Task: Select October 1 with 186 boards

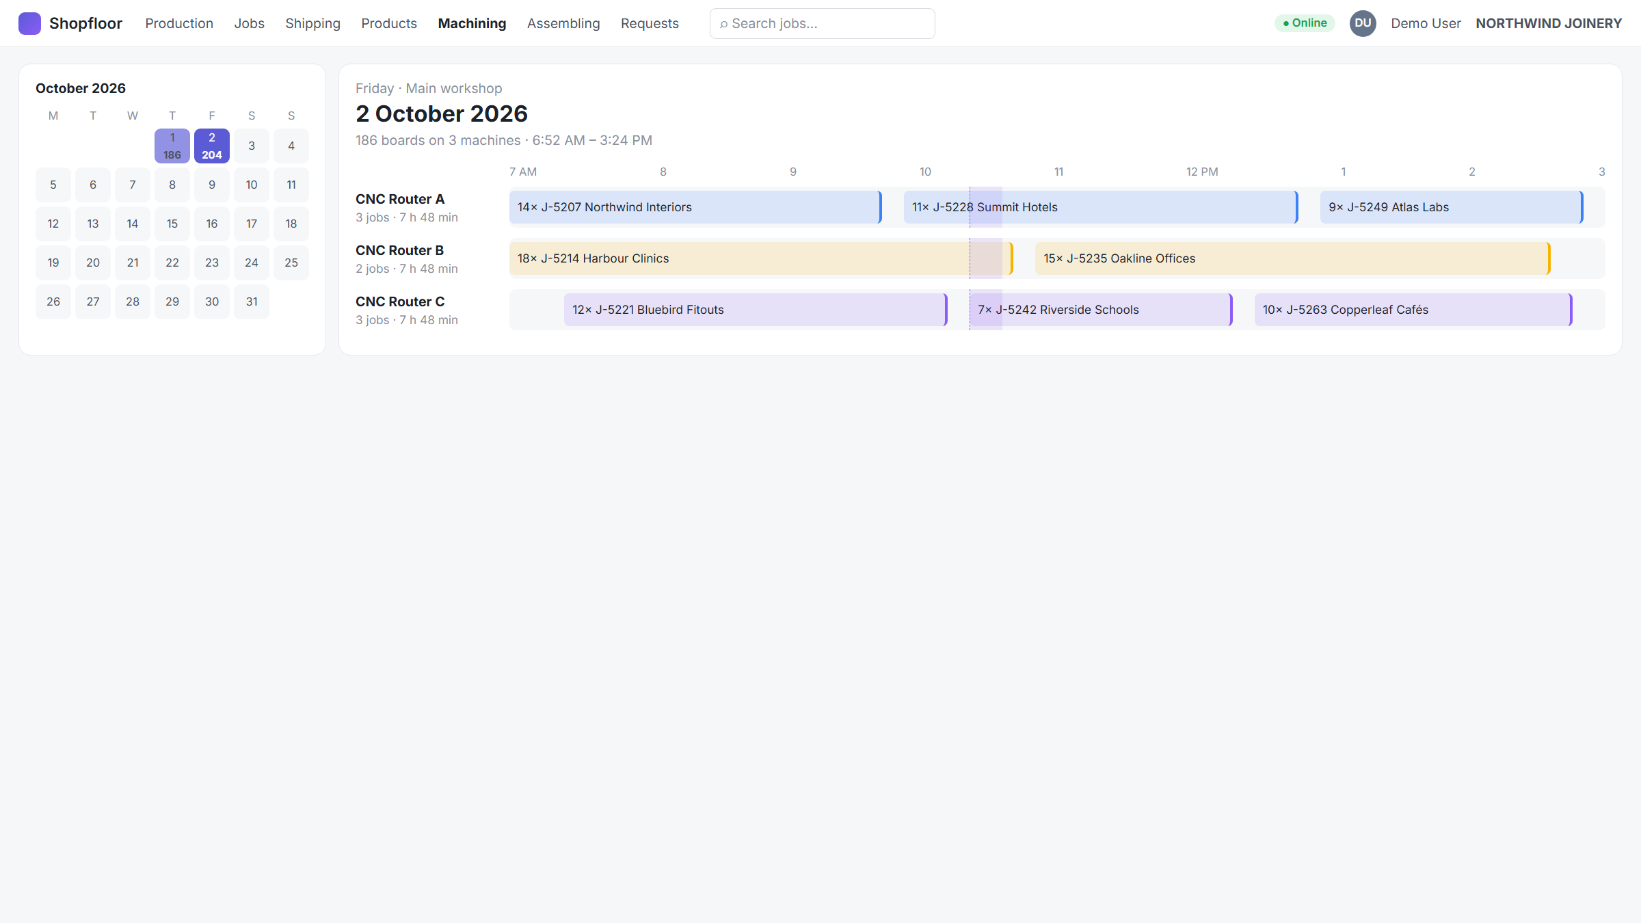Action: [172, 146]
